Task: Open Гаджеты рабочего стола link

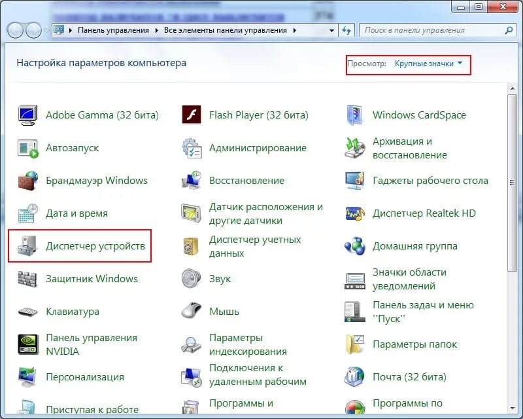Action: click(x=430, y=181)
